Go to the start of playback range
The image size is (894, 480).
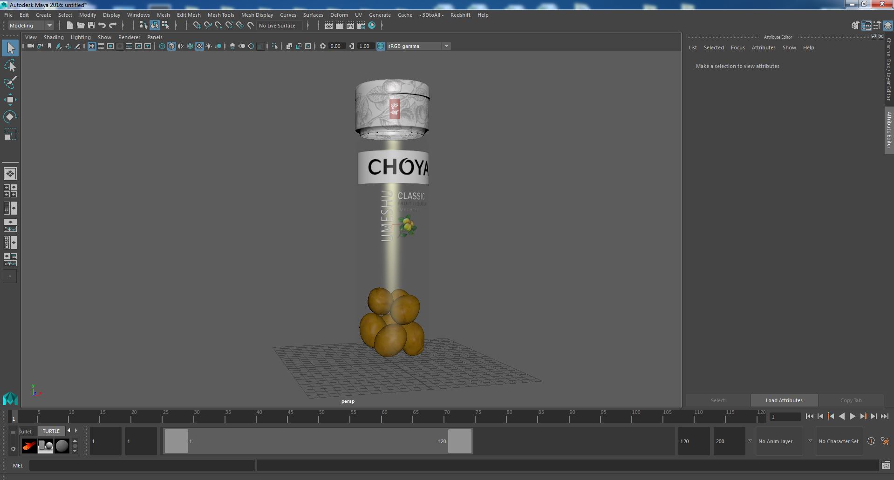point(809,417)
